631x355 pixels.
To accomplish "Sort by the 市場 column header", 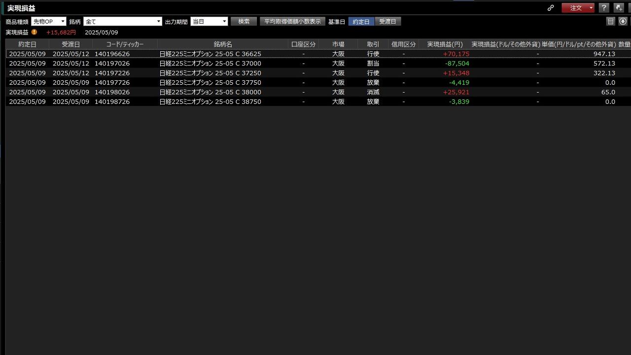I will tap(338, 44).
